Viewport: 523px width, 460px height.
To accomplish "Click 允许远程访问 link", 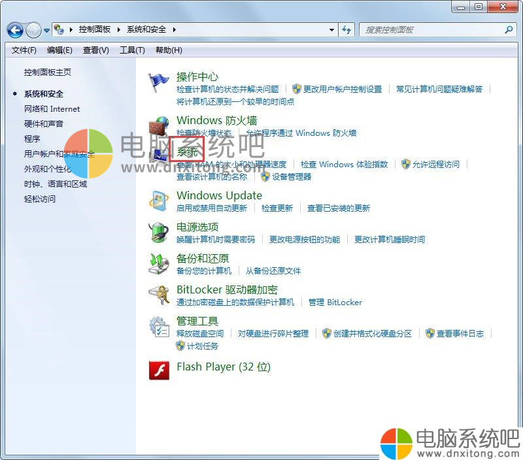I will [436, 165].
